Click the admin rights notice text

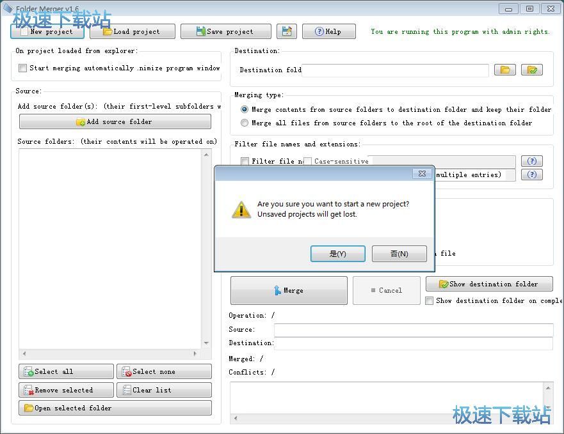click(x=460, y=31)
